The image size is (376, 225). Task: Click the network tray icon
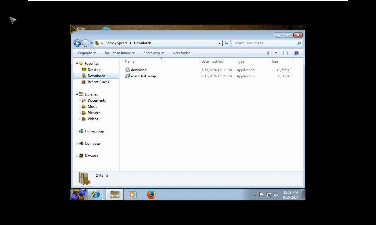(269, 195)
